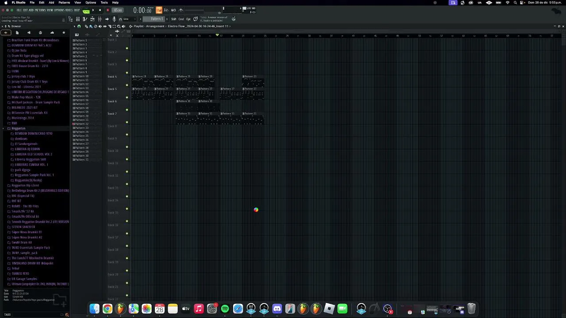Mute Track 10 using its green dot
Image resolution: width=566 pixels, height=318 pixels.
point(127,159)
